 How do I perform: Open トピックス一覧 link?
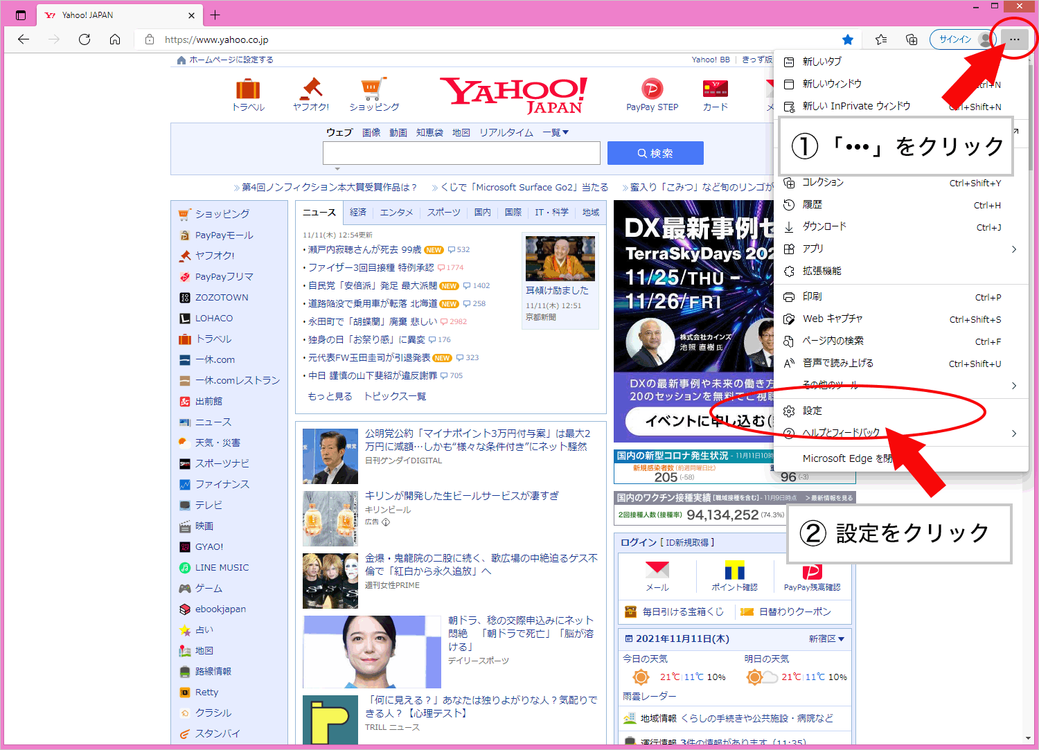pyautogui.click(x=395, y=397)
